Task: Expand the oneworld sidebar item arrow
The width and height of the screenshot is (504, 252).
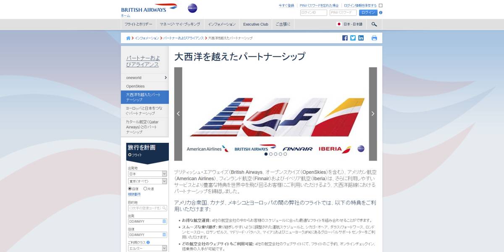Action: point(166,78)
